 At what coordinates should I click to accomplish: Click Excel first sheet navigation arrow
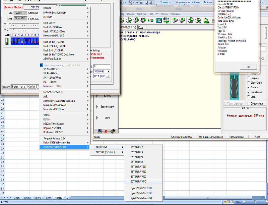pyautogui.click(x=2, y=198)
